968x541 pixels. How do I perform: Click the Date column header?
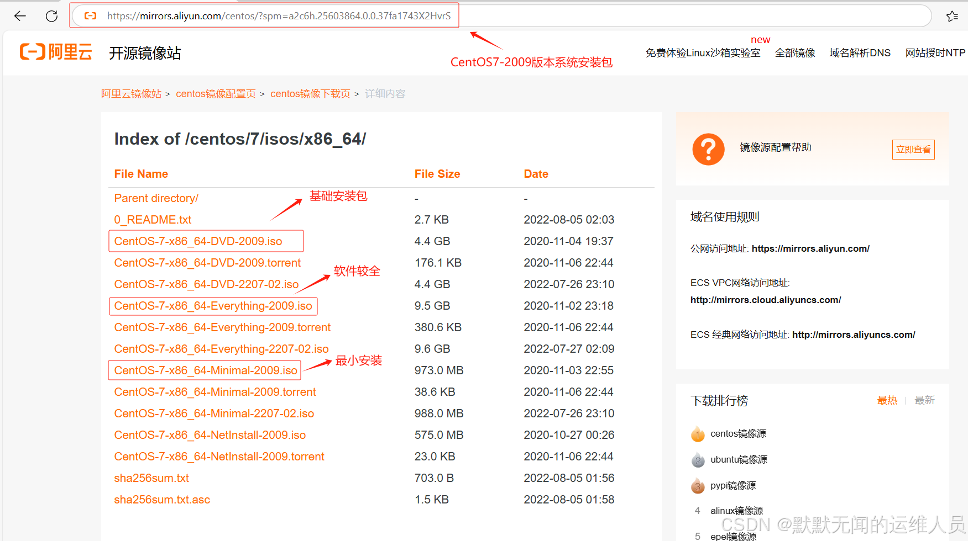[x=536, y=174]
